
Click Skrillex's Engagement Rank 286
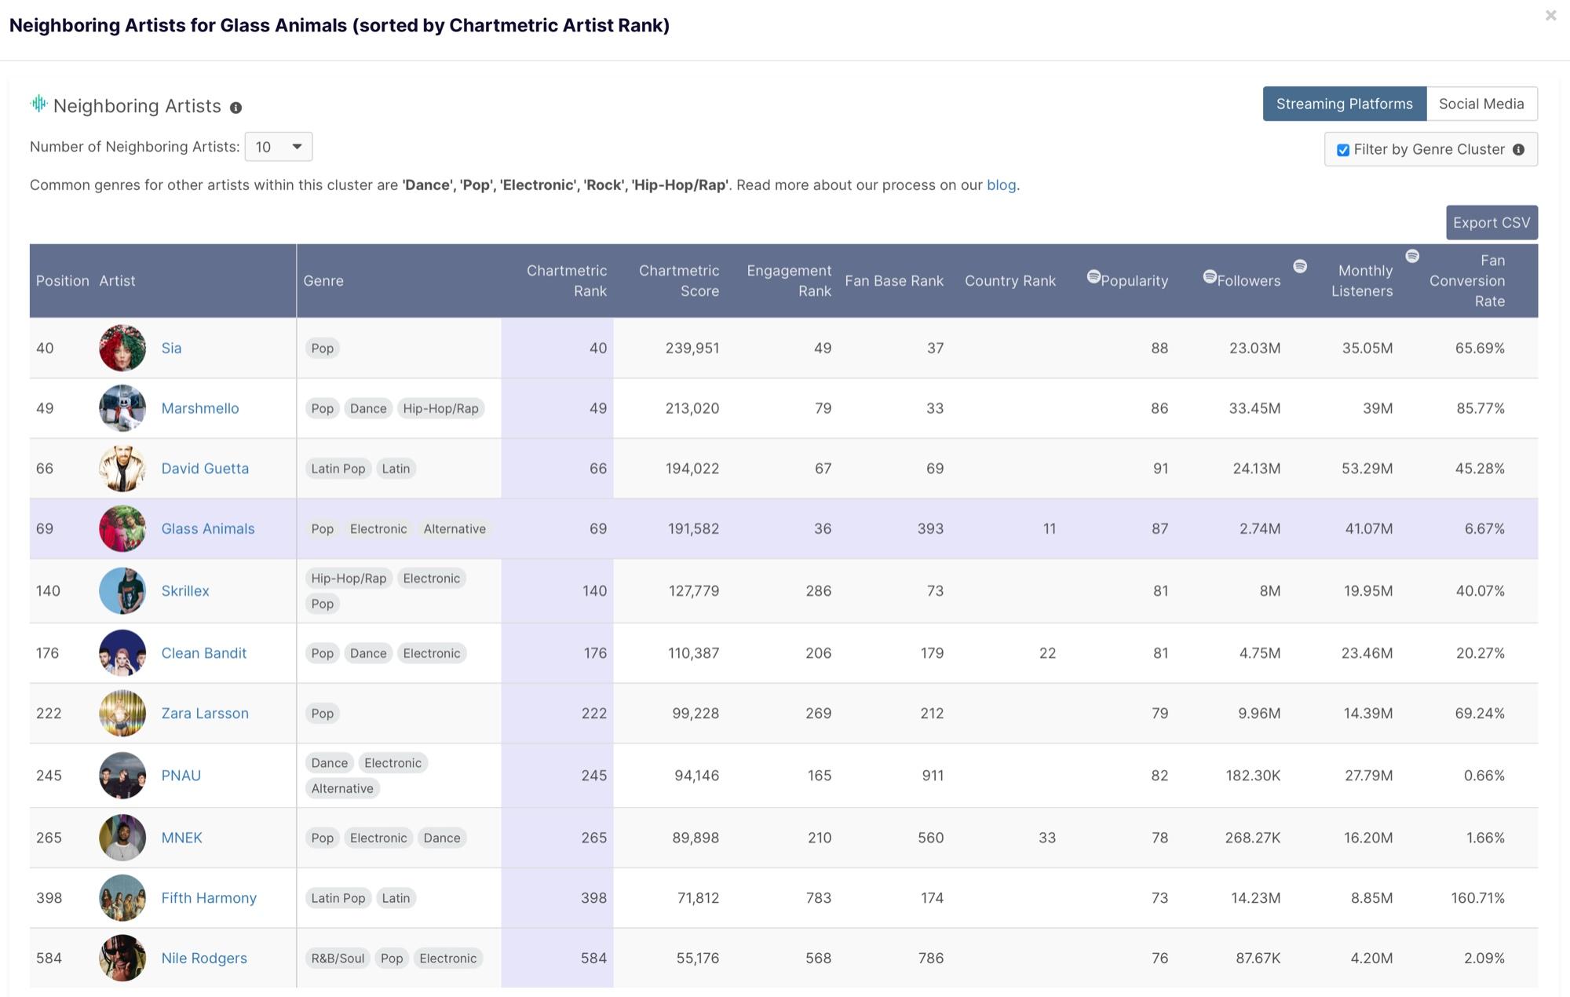[818, 591]
